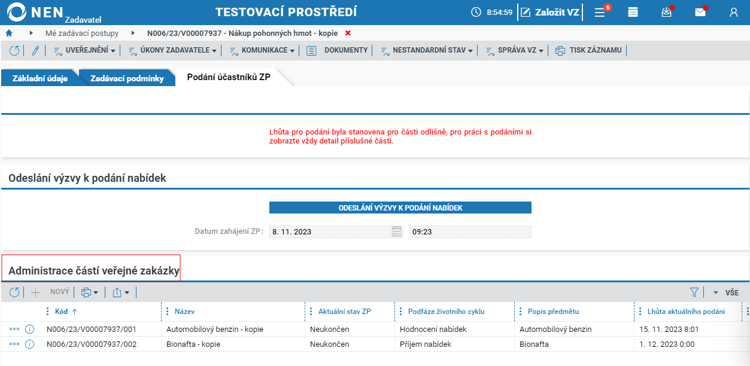Click the pencil edit icon
Image resolution: width=750 pixels, height=366 pixels.
tap(35, 51)
